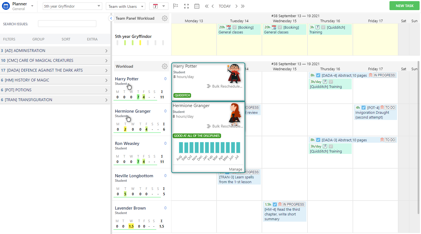Switch to the FILTERS tab

pyautogui.click(x=9, y=39)
